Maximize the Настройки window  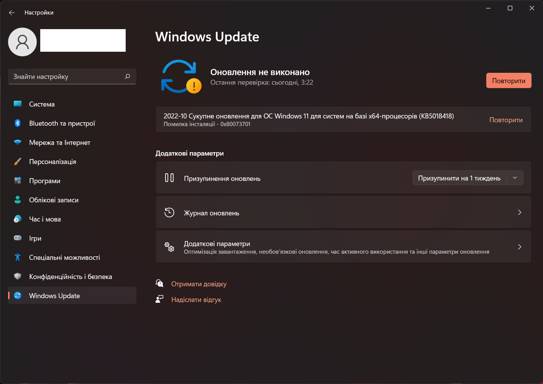[x=510, y=8]
